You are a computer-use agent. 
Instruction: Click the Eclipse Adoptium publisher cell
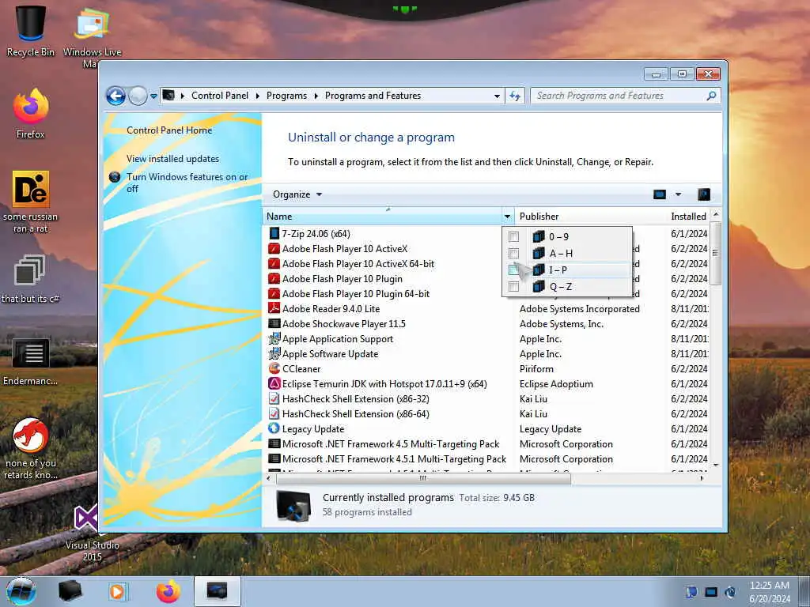tap(556, 384)
